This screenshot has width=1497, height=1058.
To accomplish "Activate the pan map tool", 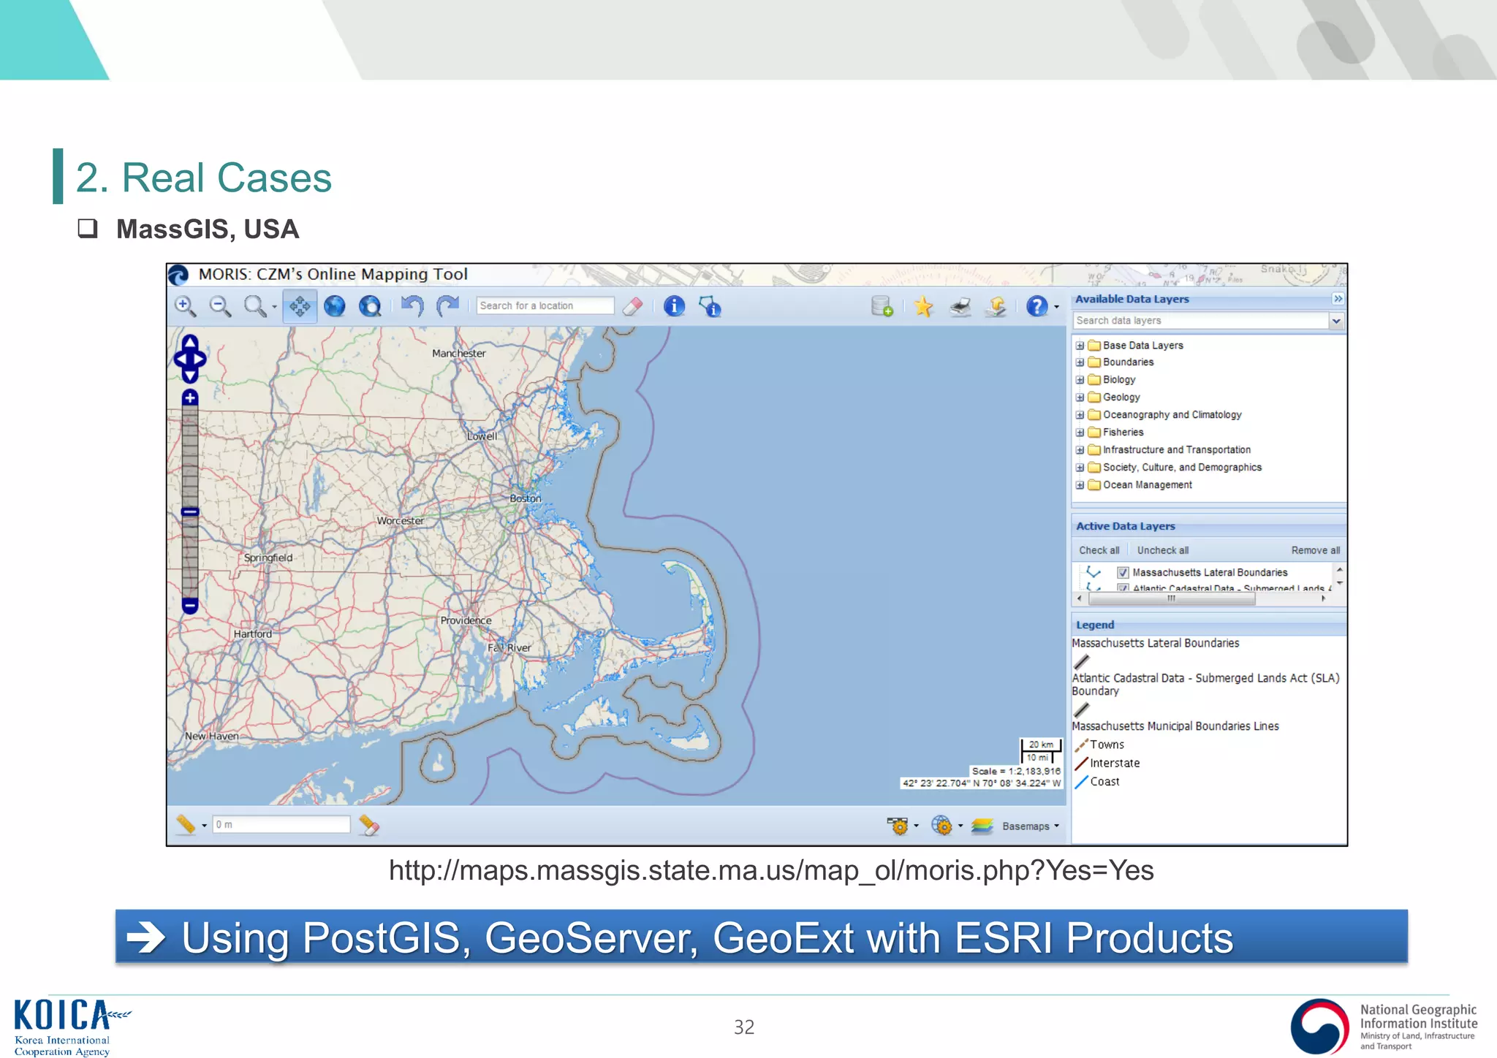I will [300, 306].
